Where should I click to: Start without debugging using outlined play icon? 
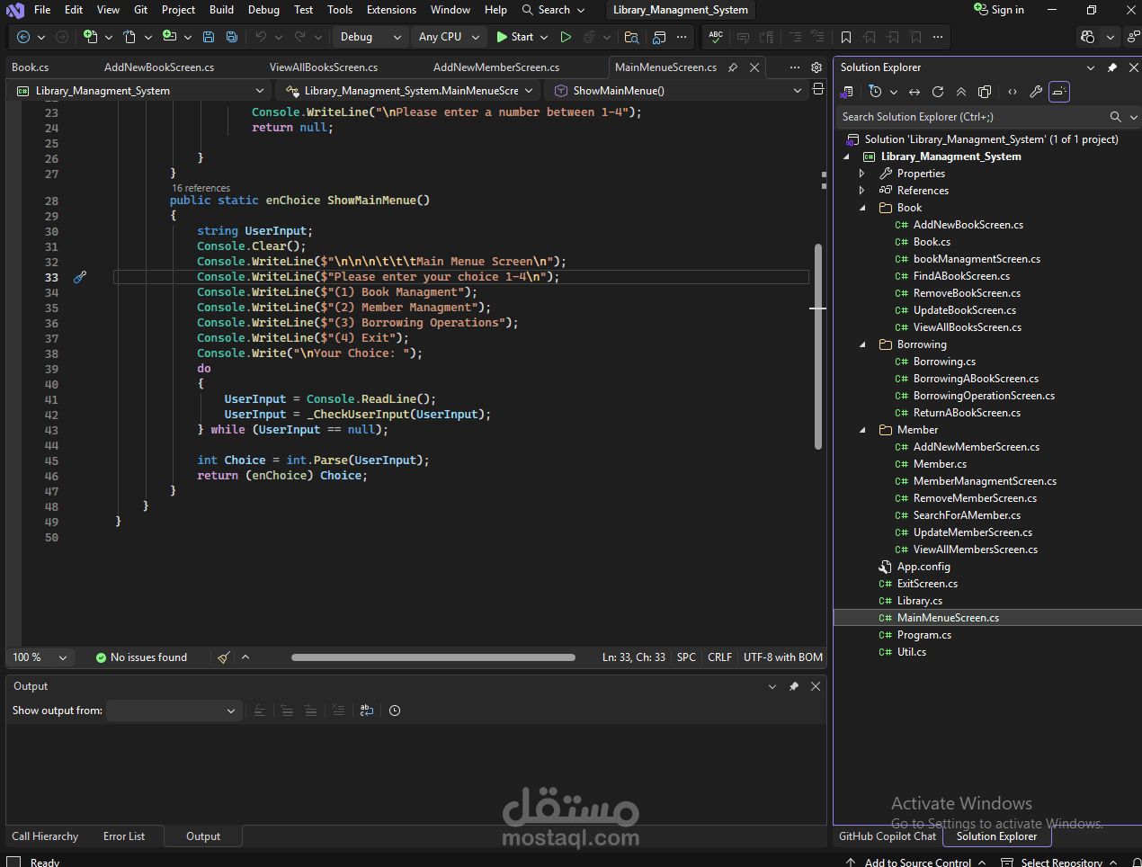coord(566,37)
